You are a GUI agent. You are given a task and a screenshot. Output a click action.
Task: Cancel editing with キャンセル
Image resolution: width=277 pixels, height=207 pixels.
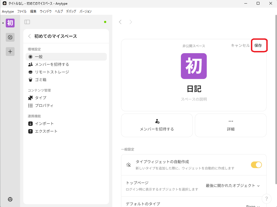pyautogui.click(x=240, y=45)
